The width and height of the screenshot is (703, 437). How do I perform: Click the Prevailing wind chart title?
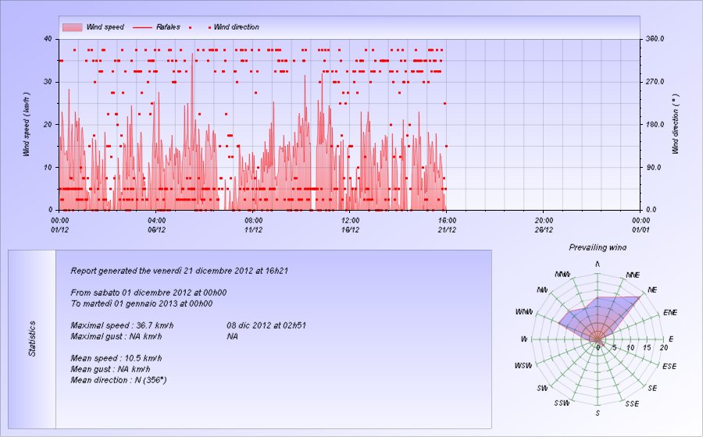(x=598, y=247)
